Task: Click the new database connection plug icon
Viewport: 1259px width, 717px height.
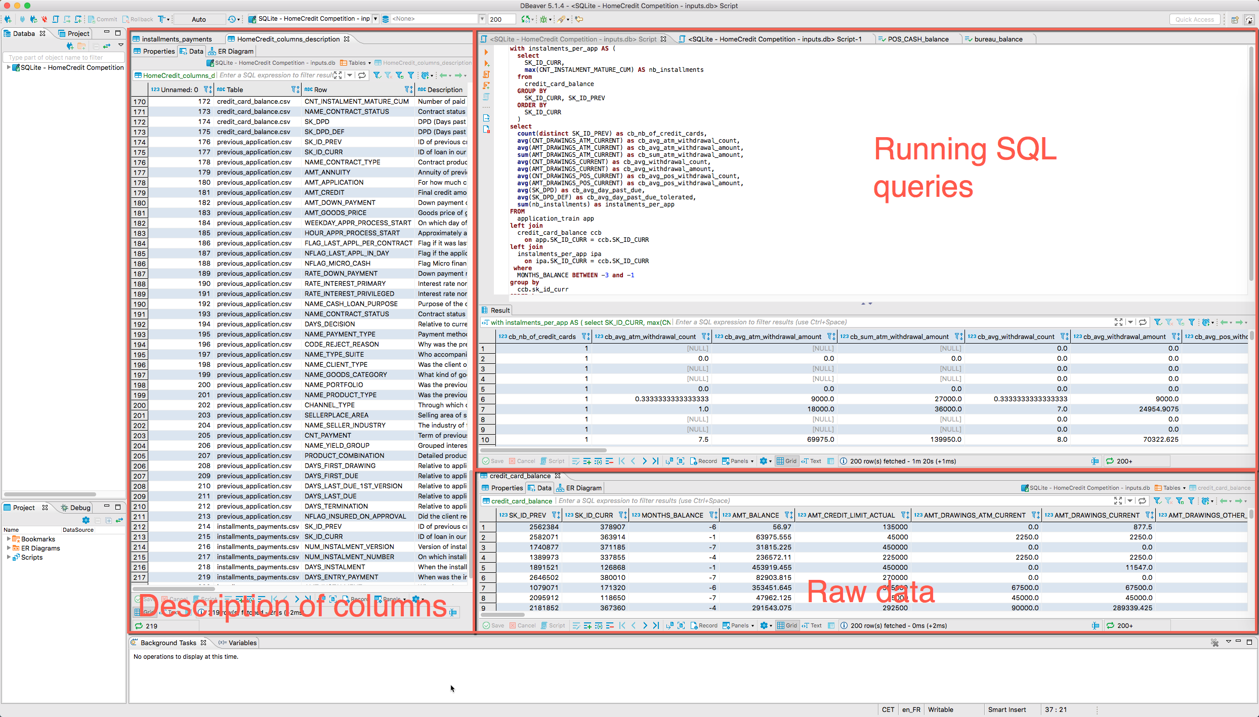Action: coord(8,19)
